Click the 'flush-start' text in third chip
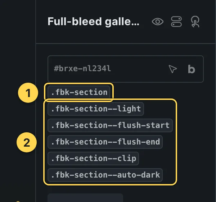Screen dimensions: 216x202 pyautogui.click(x=143, y=125)
